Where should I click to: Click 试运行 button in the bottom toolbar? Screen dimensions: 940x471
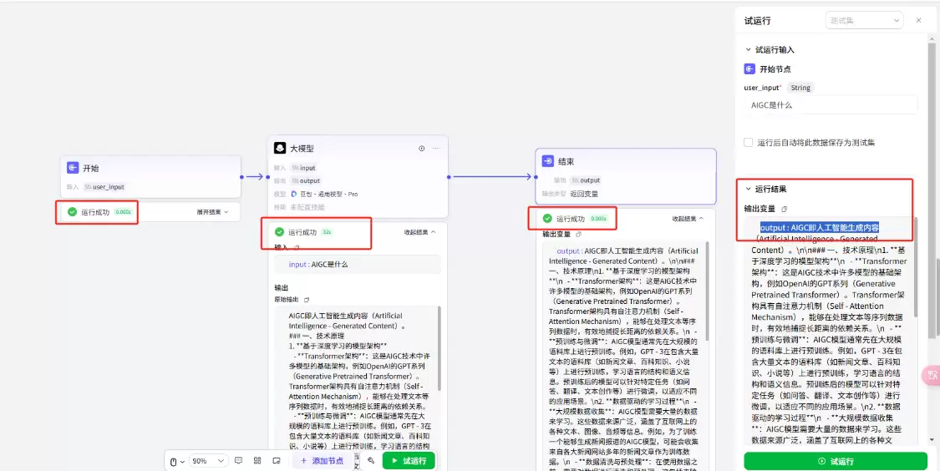point(409,461)
